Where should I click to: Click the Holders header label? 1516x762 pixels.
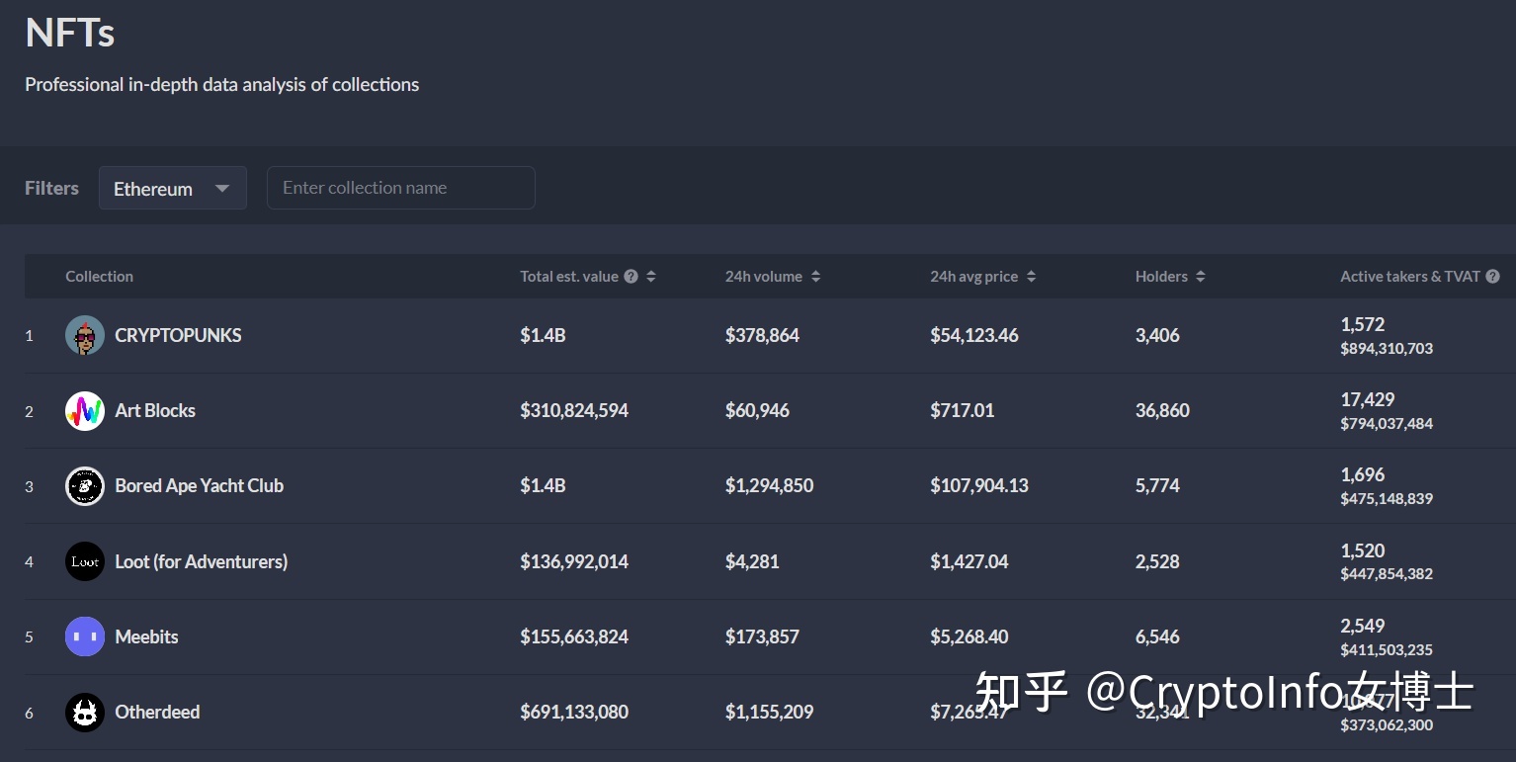coord(1161,277)
